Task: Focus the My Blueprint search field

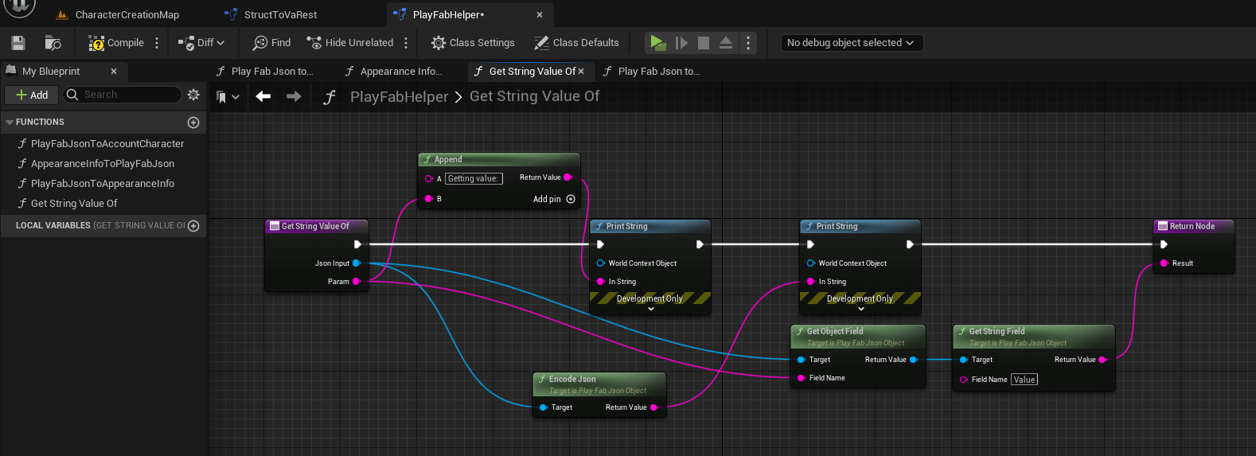Action: tap(122, 95)
